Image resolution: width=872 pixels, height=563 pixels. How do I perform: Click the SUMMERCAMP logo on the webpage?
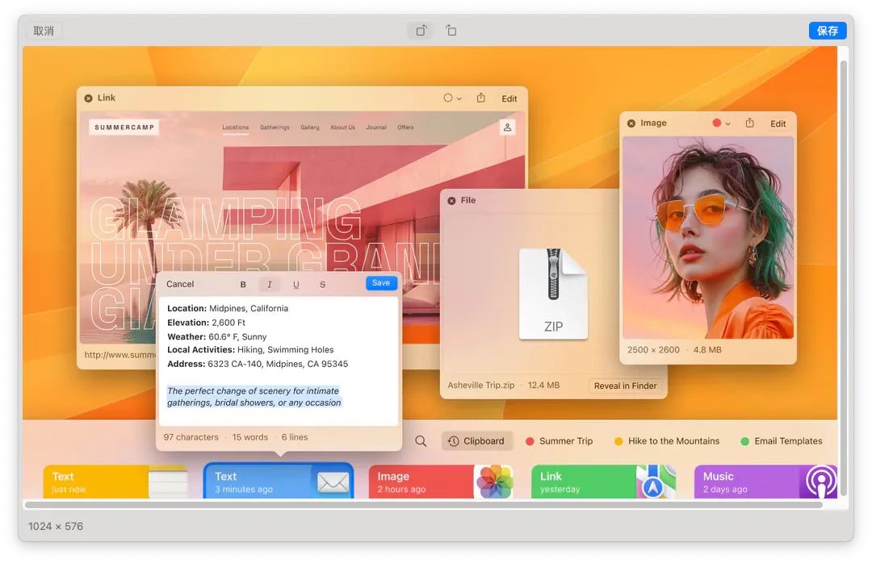124,127
